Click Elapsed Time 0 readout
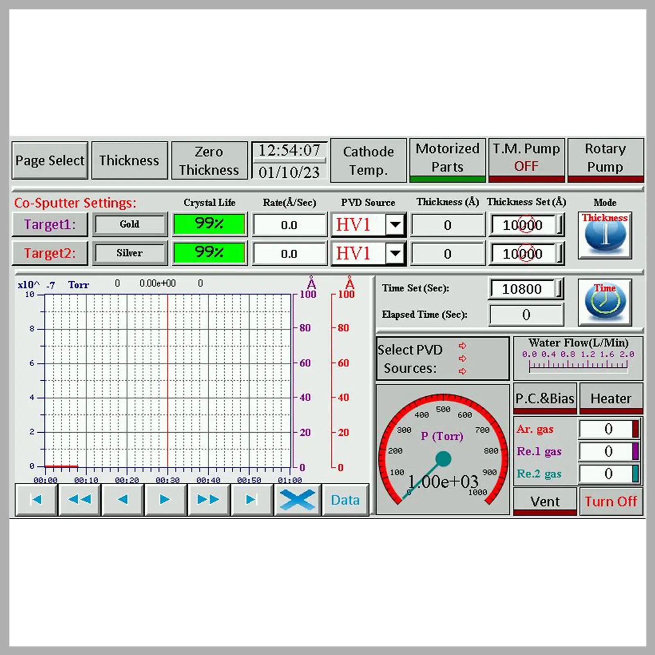 [x=526, y=314]
